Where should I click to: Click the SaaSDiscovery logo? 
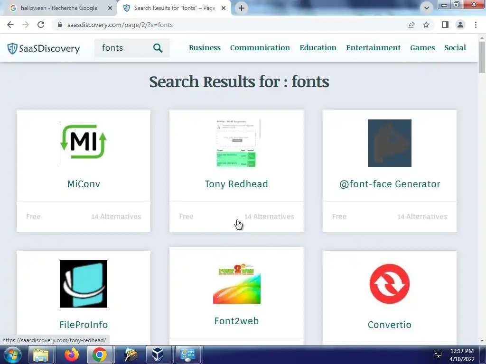[x=44, y=48]
